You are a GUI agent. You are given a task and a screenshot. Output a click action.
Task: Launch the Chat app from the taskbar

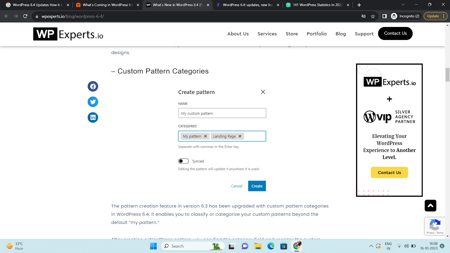coord(245,246)
